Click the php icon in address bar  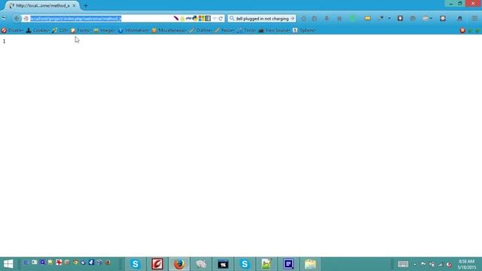click(188, 18)
